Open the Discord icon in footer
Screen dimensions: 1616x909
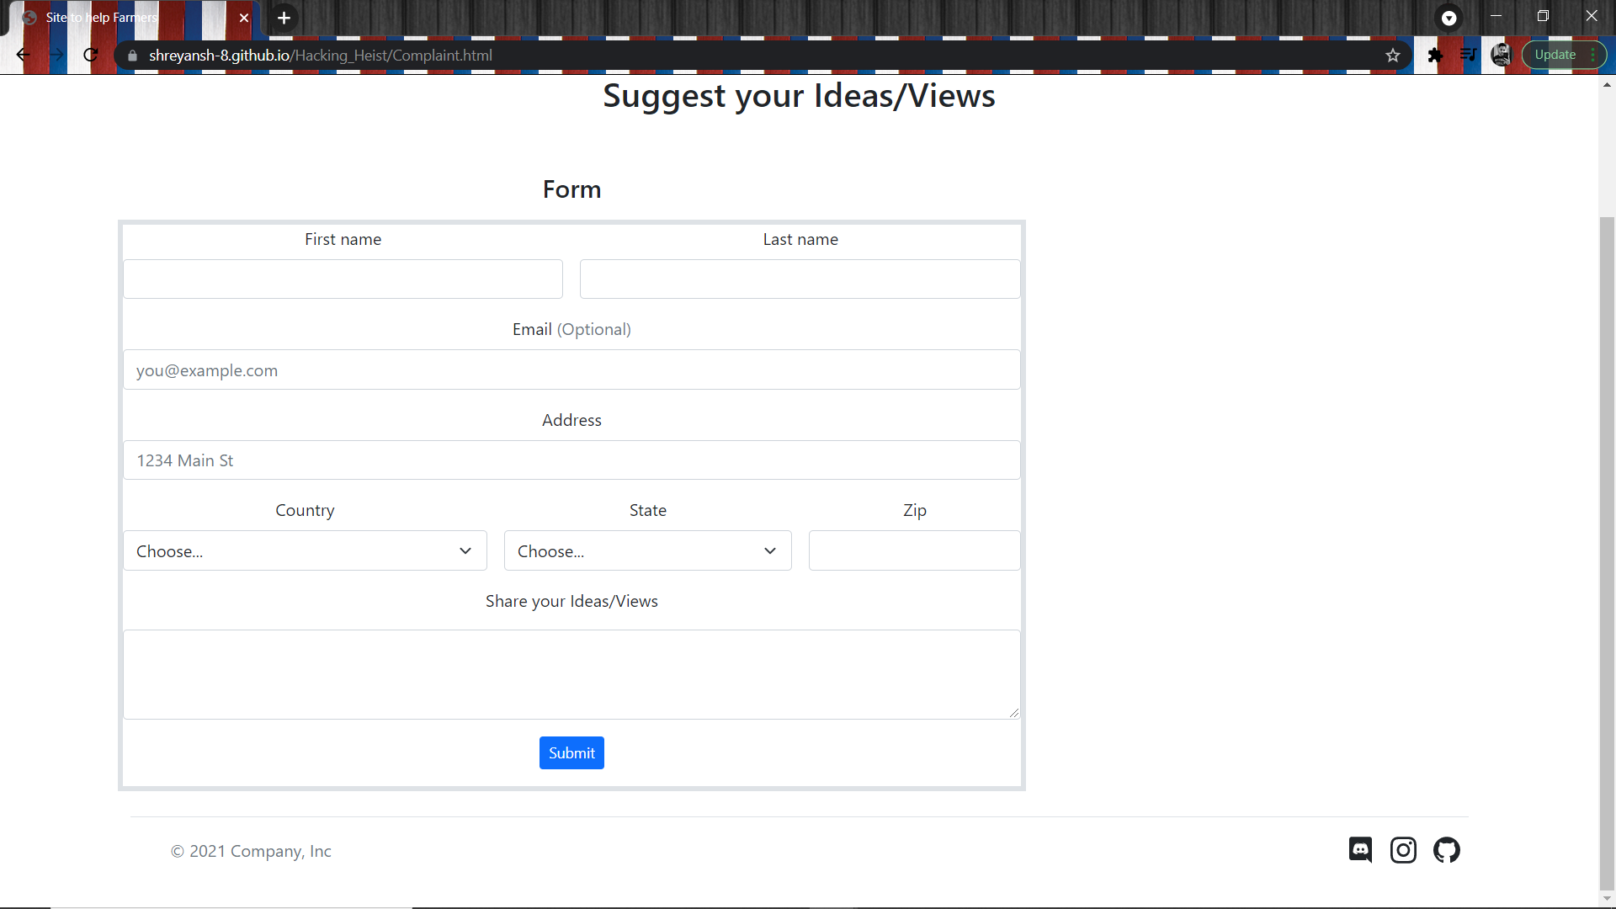coord(1360,850)
